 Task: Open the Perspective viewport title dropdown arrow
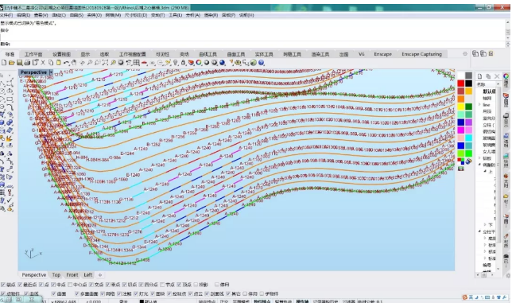tap(51, 72)
